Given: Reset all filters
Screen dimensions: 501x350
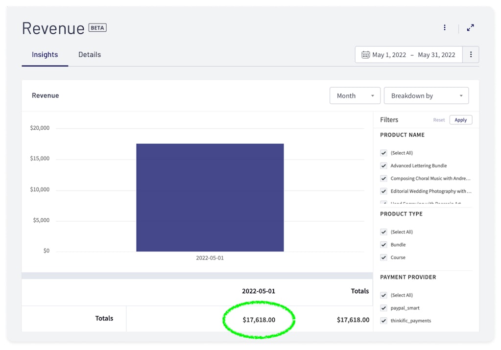Looking at the screenshot, I should 439,119.
